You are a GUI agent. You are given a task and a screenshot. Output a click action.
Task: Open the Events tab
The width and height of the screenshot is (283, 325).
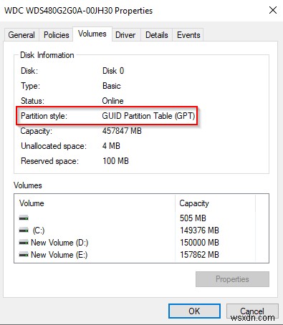click(188, 35)
